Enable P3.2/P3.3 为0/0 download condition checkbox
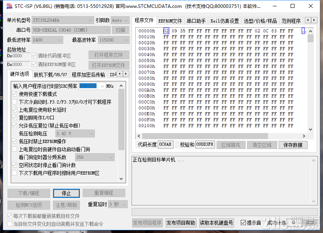Screen dimensions: 323x233 click(x=14, y=102)
